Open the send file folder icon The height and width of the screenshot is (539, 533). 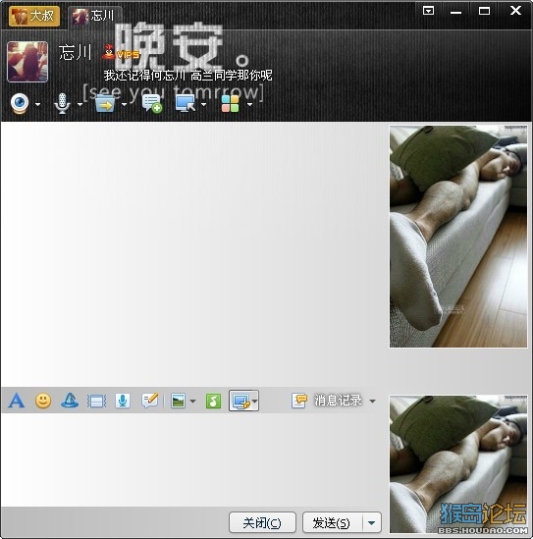pos(105,103)
